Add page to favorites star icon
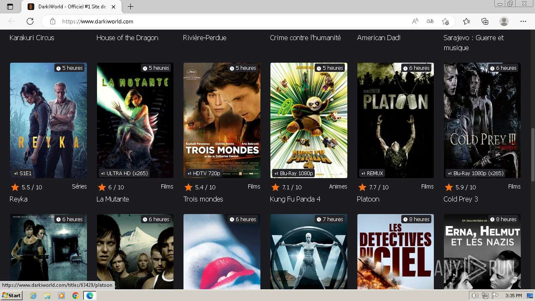 point(445,21)
